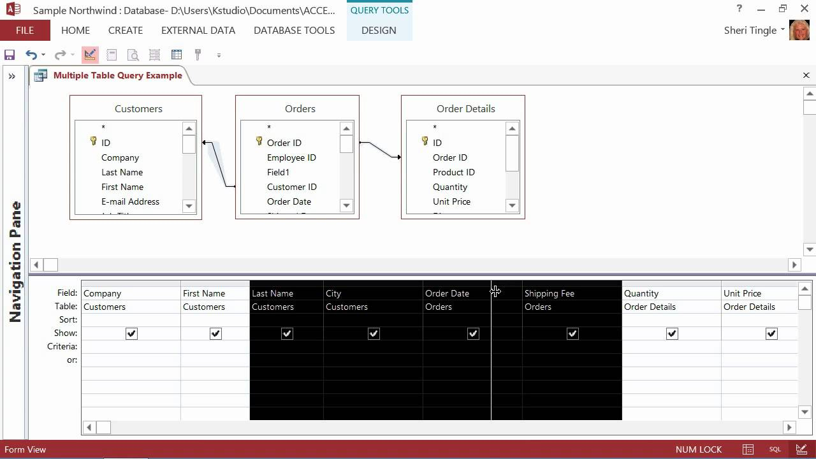Click Criteria cell under Company column
Screen dimensions: 816x459
tap(131, 347)
